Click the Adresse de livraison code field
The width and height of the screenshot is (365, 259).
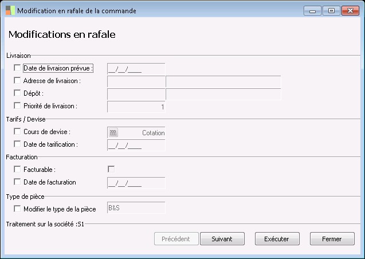click(x=136, y=81)
